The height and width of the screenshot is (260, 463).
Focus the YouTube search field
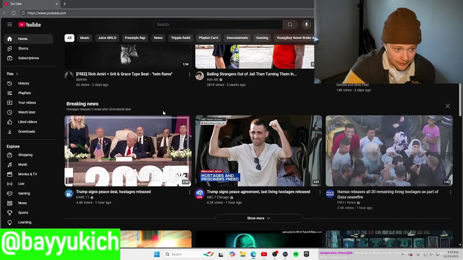(x=218, y=25)
